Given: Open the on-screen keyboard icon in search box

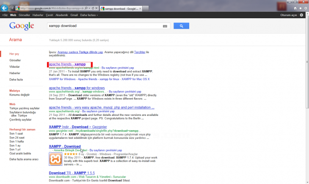Looking at the screenshot, I should (166, 26).
